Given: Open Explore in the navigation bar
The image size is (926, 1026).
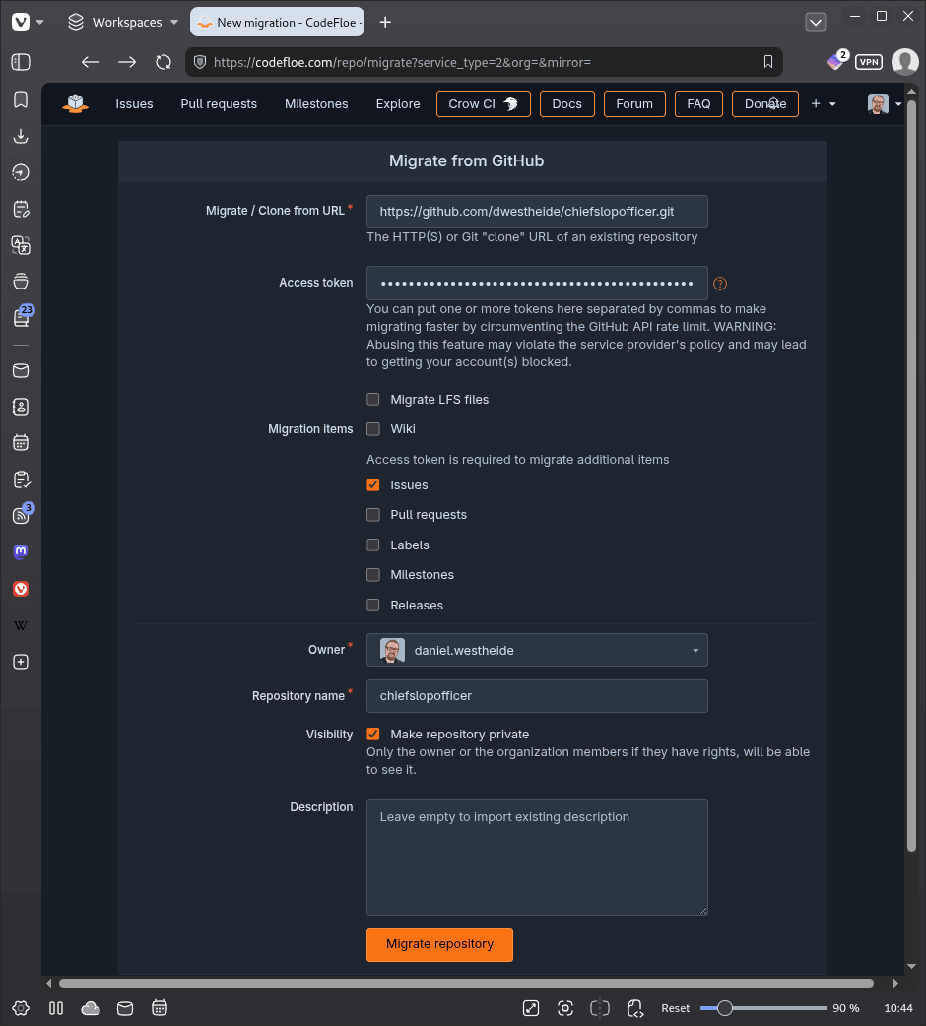Looking at the screenshot, I should [x=398, y=104].
